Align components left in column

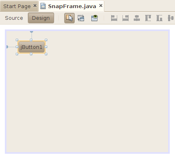pos(114,18)
